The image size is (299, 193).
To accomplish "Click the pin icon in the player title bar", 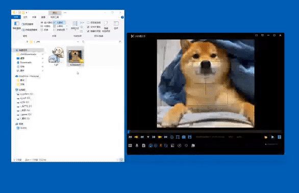I will coord(262,35).
